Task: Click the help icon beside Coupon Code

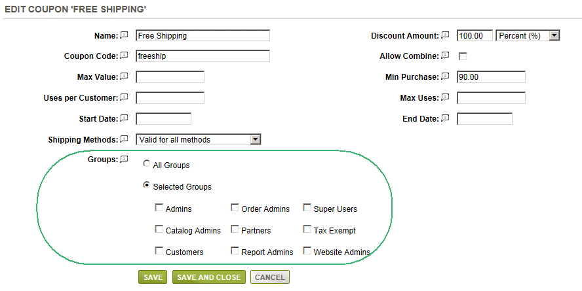Action: click(x=124, y=56)
